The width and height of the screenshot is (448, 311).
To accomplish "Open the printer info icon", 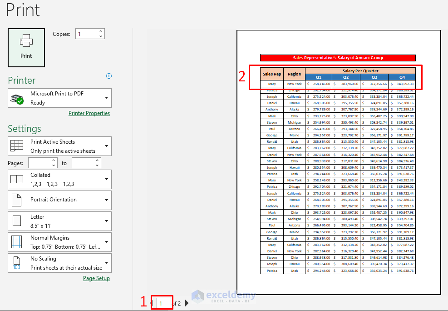I will [109, 76].
